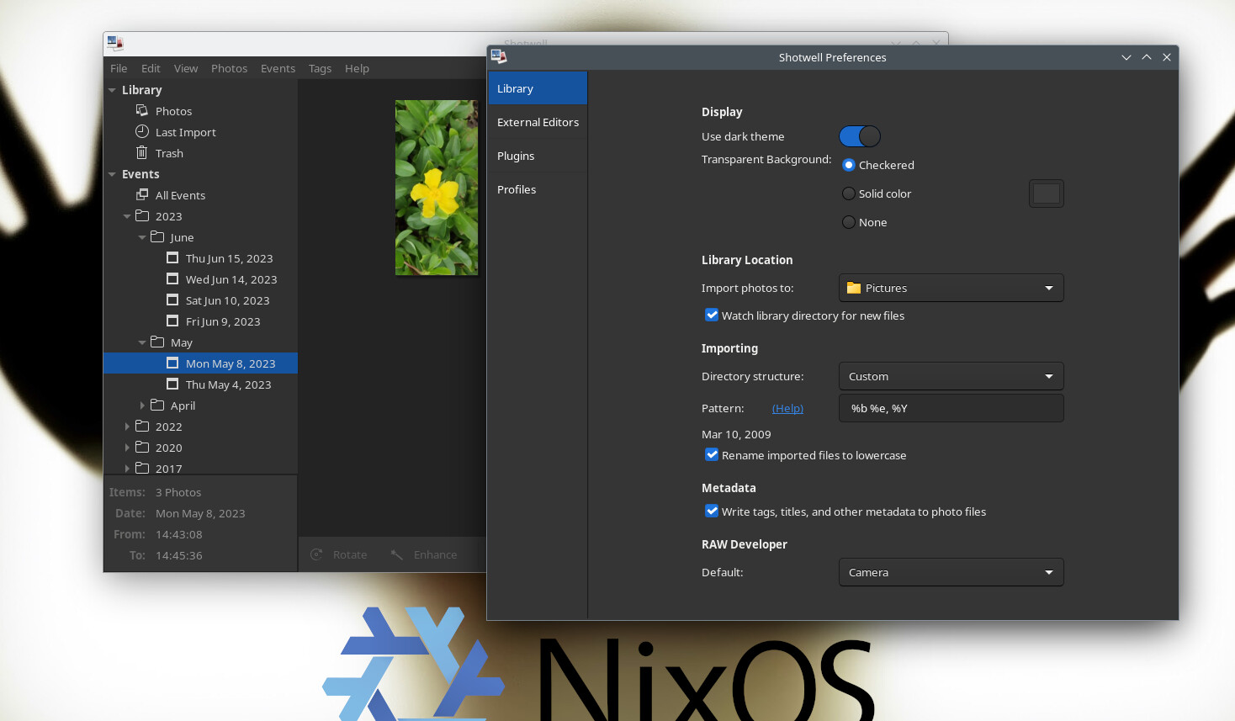Click the Pictures folder icon in import combo

pos(854,288)
